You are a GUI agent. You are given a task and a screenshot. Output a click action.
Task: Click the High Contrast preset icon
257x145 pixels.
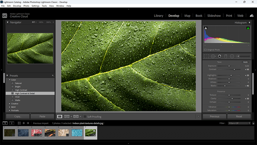coord(13,90)
